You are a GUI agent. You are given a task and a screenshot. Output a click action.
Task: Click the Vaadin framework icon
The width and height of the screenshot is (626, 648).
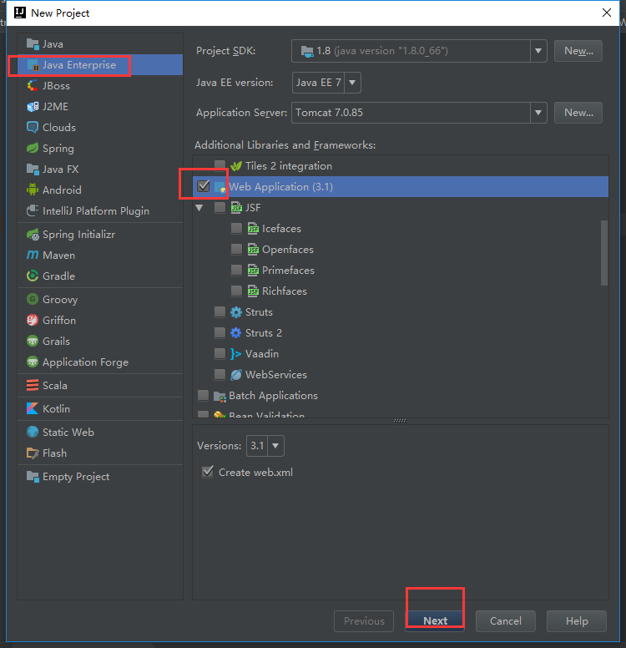click(x=236, y=354)
